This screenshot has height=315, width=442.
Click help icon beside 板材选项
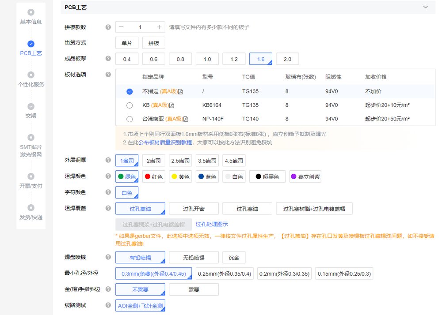(x=108, y=75)
